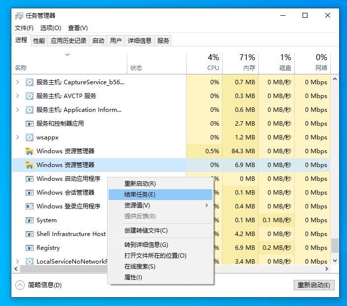Expand the 服务主机: CaptureService row
The width and height of the screenshot is (347, 306).
click(18, 82)
